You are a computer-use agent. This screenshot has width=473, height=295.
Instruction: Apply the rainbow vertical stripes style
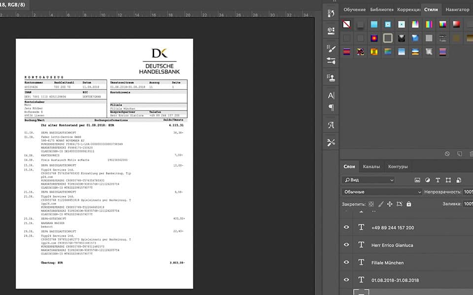tap(429, 24)
